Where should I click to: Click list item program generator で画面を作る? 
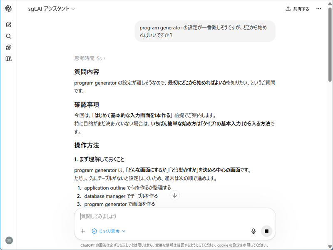pos(119,204)
